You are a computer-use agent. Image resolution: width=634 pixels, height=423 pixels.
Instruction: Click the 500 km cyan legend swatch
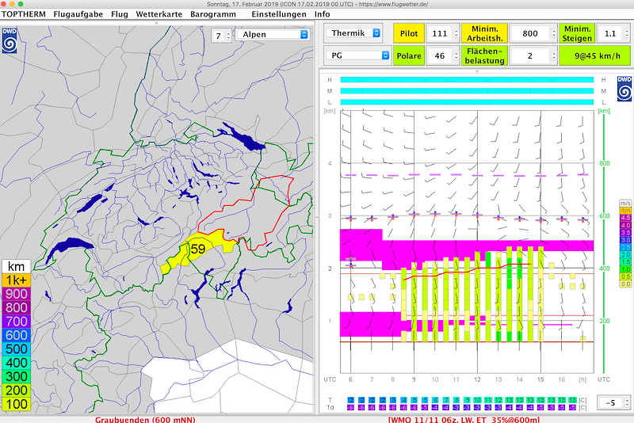(16, 349)
